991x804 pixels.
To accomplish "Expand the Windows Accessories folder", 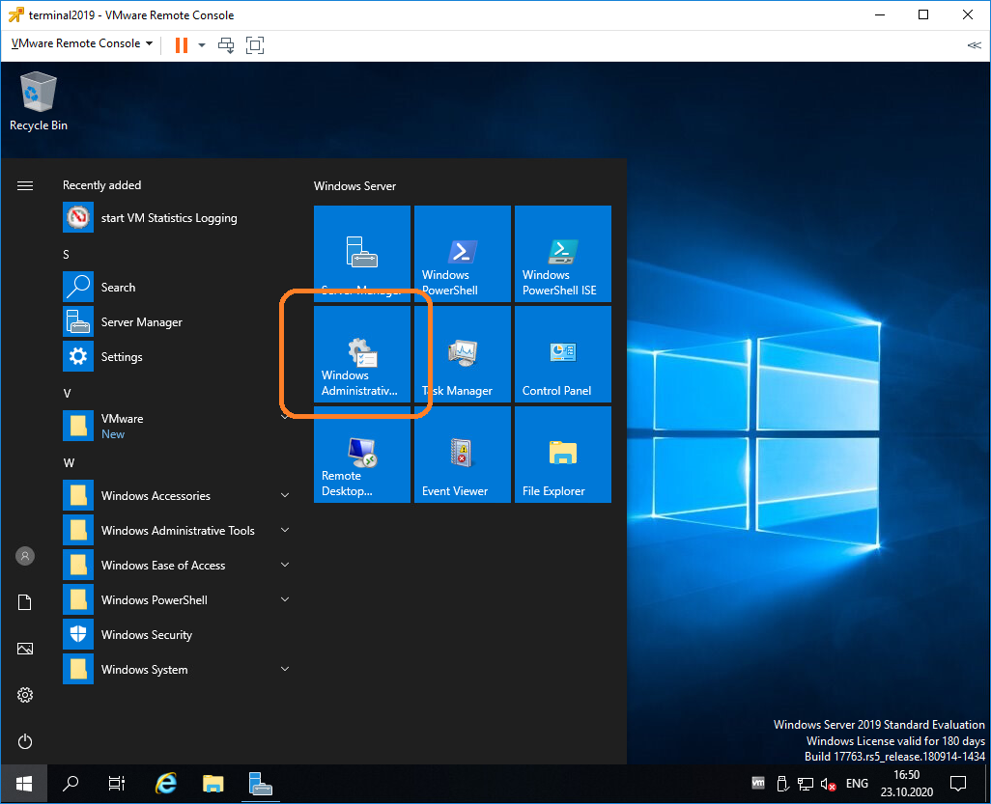I will 177,496.
